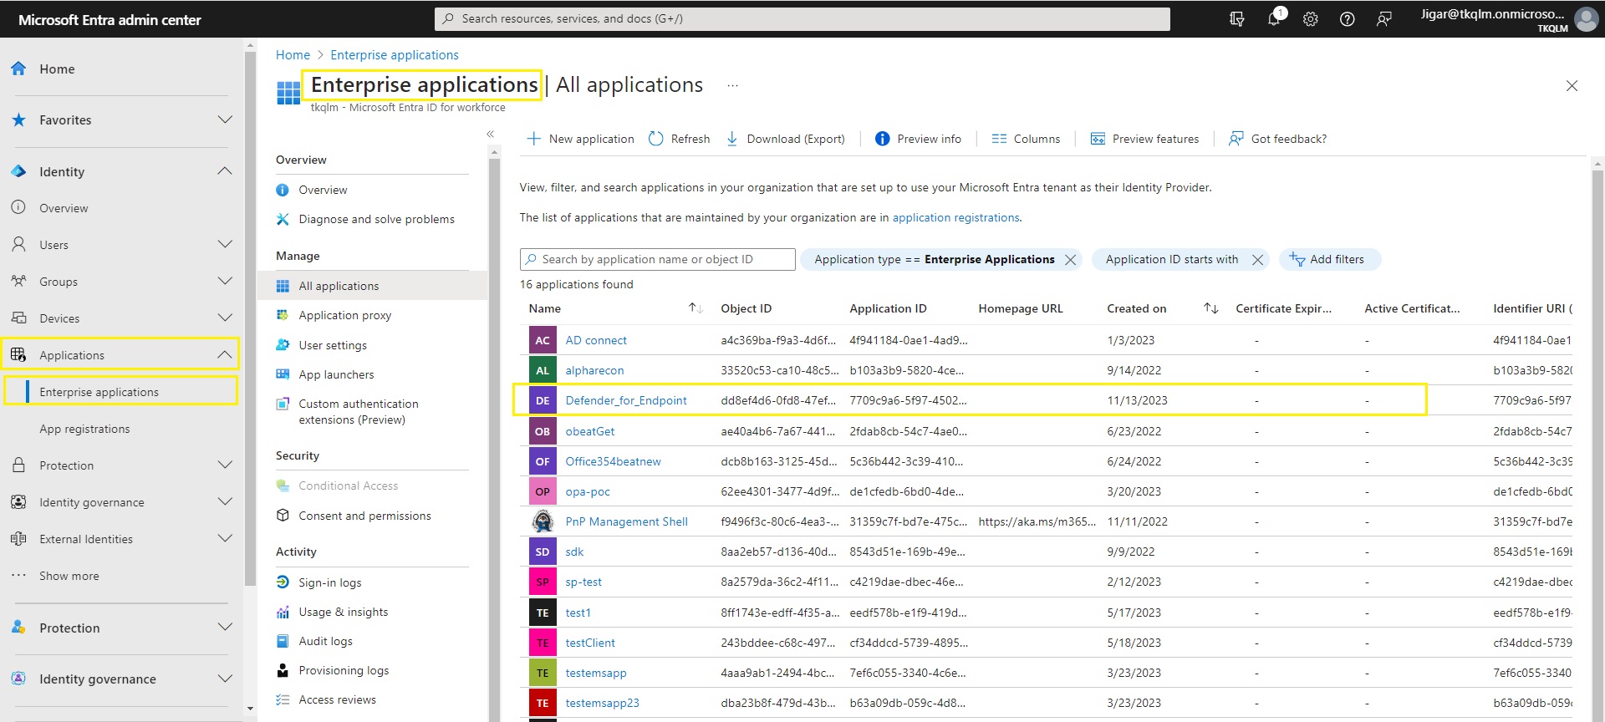The image size is (1605, 722).
Task: Open the notifications bell icon
Action: click(1275, 18)
